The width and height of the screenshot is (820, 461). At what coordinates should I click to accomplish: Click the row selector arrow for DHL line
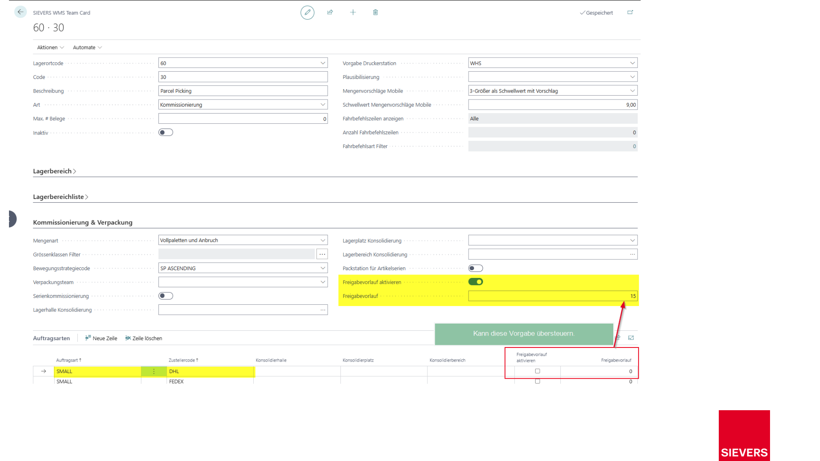44,371
